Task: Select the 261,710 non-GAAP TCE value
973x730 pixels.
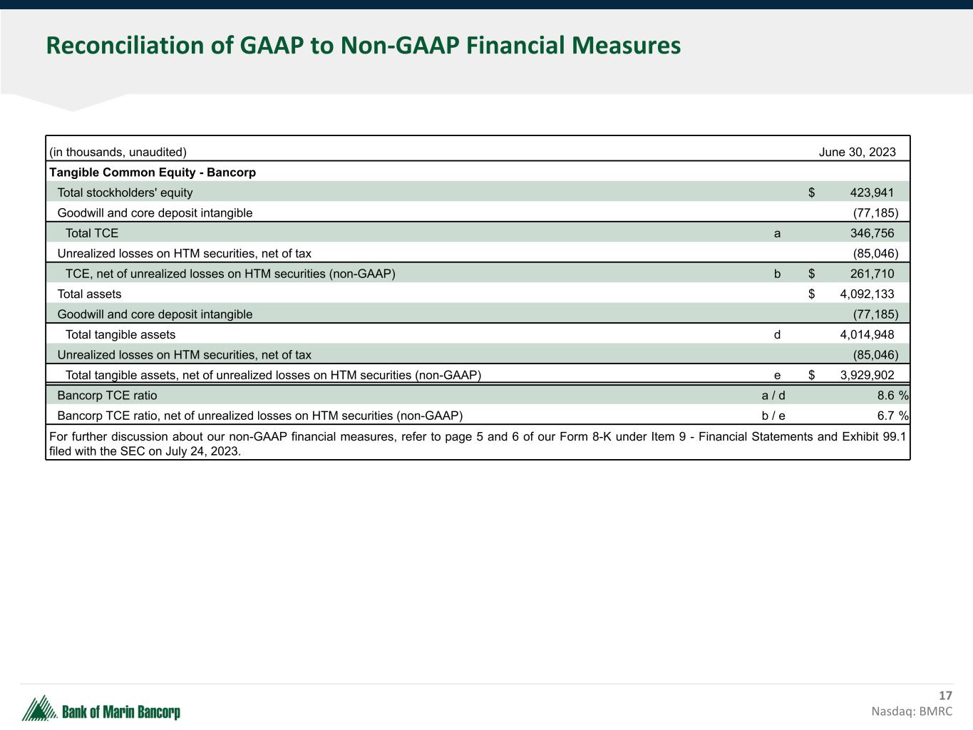Action: pyautogui.click(x=871, y=274)
